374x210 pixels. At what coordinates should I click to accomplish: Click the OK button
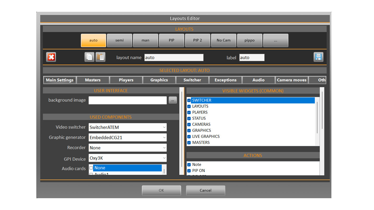161,191
